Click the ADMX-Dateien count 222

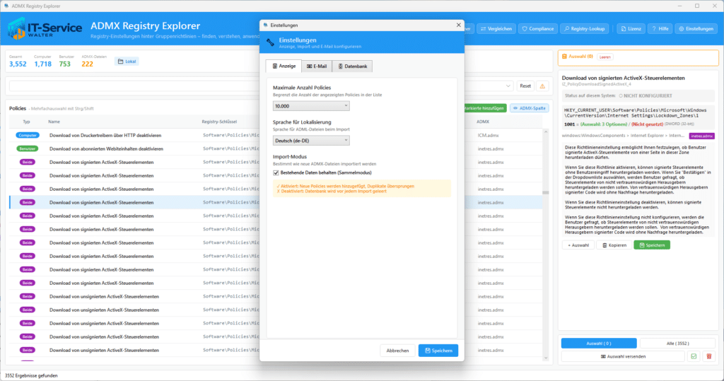(87, 64)
